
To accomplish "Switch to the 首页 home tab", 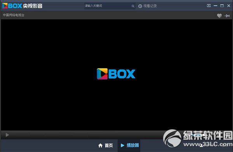I will click(x=106, y=145).
